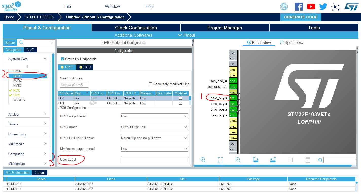The height and width of the screenshot is (195, 361).
Task: Select the VDDA pin on the chip
Action: tap(233, 138)
